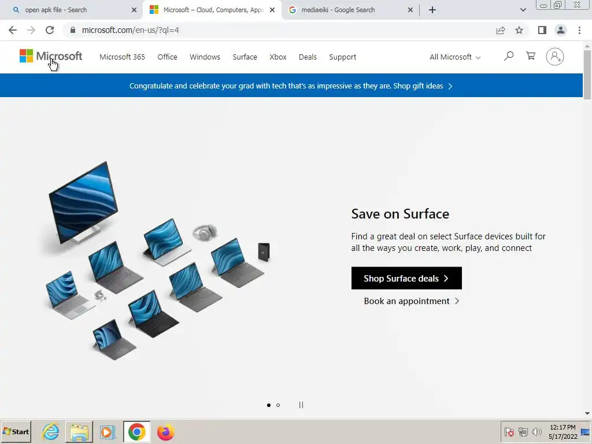The width and height of the screenshot is (592, 444).
Task: Click Book an appointment link
Action: (411, 301)
